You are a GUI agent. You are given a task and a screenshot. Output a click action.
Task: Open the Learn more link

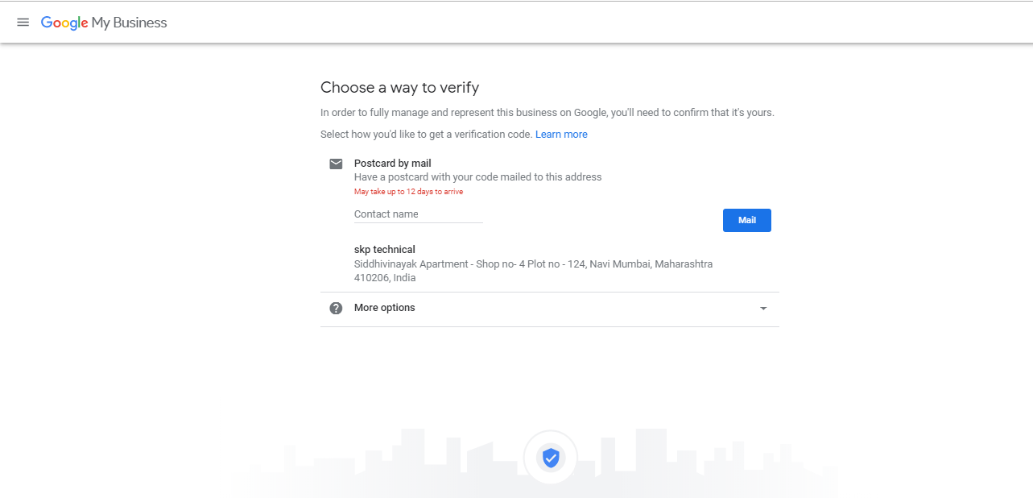pos(561,135)
